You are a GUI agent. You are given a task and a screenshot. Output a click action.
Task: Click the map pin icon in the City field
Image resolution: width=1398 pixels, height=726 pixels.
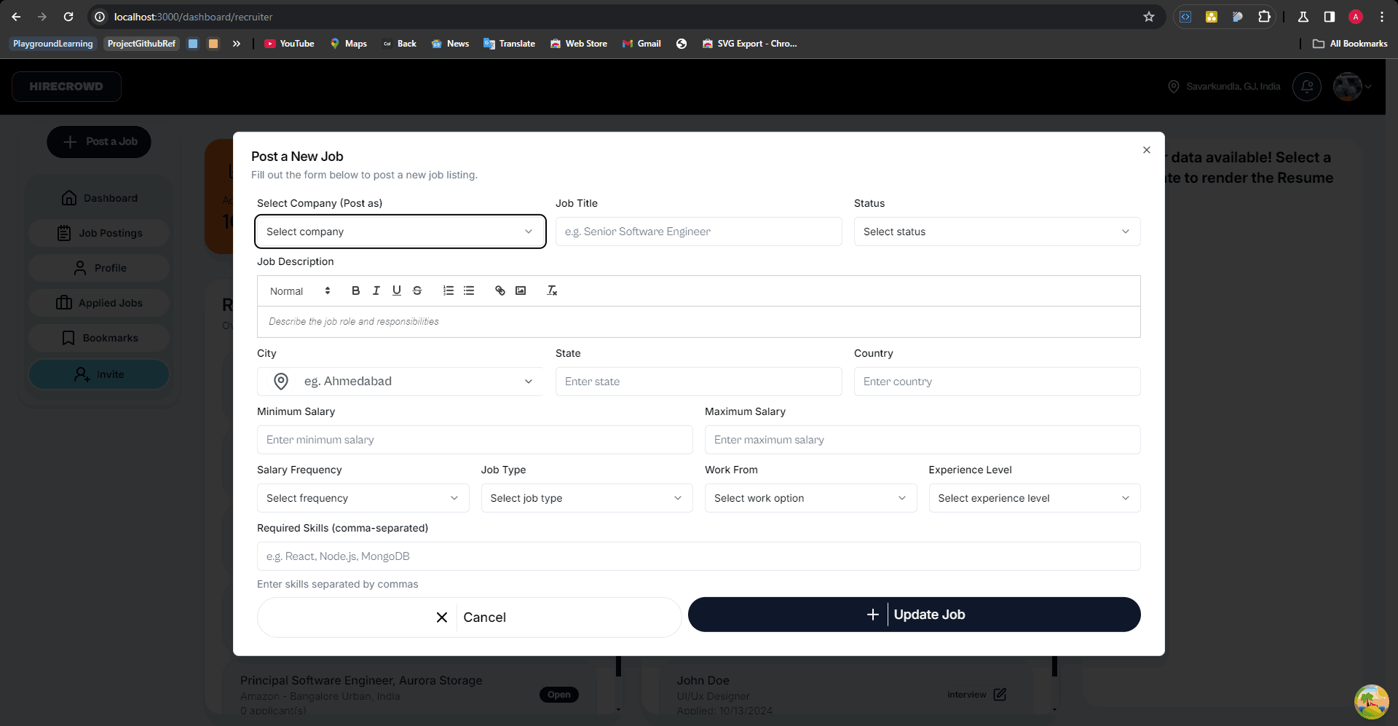tap(281, 381)
